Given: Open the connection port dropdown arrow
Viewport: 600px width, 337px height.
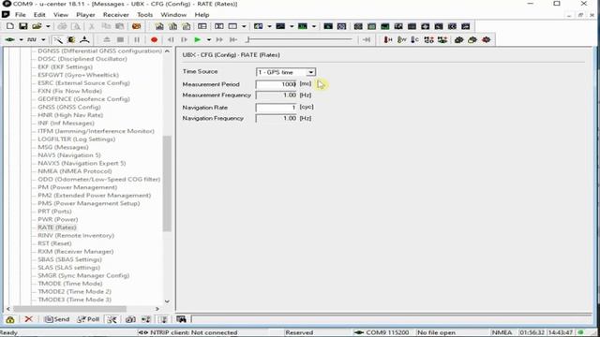Looking at the screenshot, I should [x=21, y=39].
